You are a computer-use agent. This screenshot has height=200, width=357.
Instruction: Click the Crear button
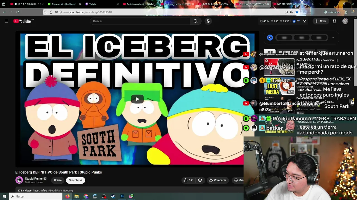(320, 21)
